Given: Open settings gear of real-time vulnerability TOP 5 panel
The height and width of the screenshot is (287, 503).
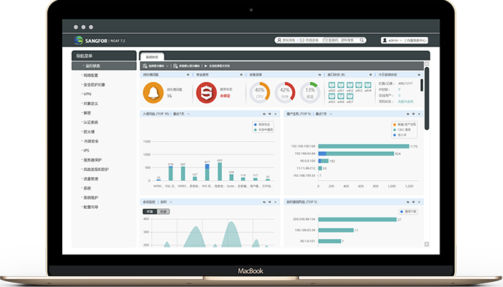Looking at the screenshot, I should point(413,202).
